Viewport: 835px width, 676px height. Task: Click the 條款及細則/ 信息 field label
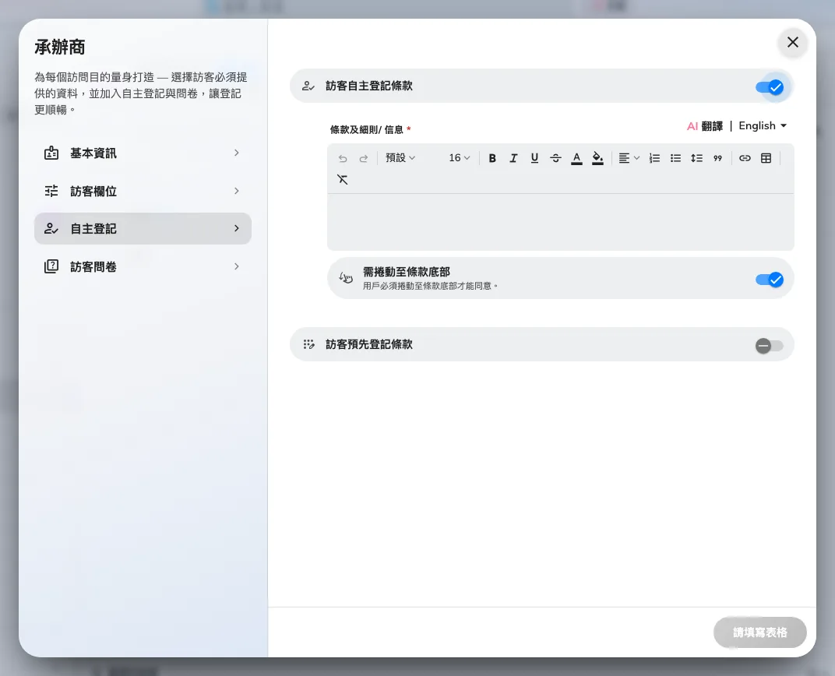point(366,130)
